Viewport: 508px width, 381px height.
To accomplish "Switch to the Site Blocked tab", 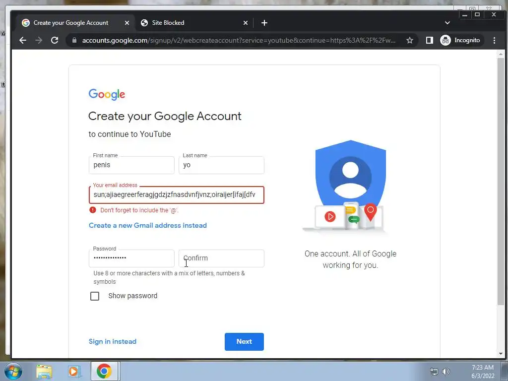I will [x=194, y=23].
